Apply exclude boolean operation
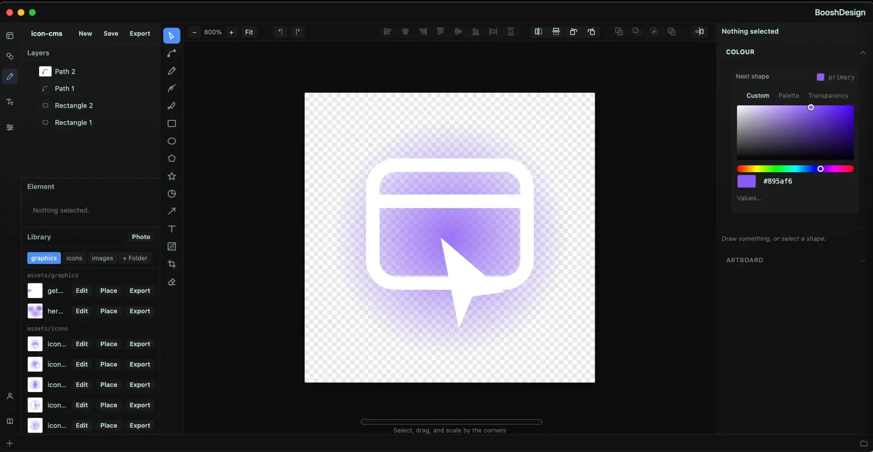 tap(672, 32)
